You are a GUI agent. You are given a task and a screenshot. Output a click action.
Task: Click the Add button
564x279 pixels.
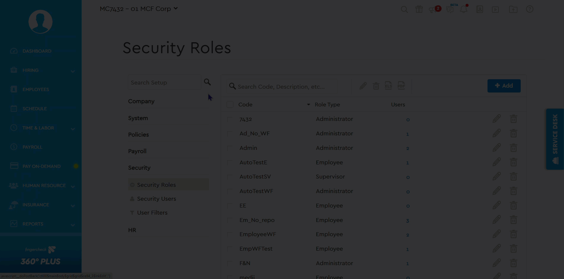tap(504, 86)
